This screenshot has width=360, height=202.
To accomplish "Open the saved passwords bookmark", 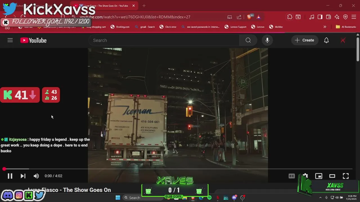I will click(200, 27).
